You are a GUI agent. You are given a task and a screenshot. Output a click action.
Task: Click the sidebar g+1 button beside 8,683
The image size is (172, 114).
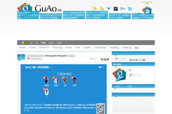click(x=116, y=59)
